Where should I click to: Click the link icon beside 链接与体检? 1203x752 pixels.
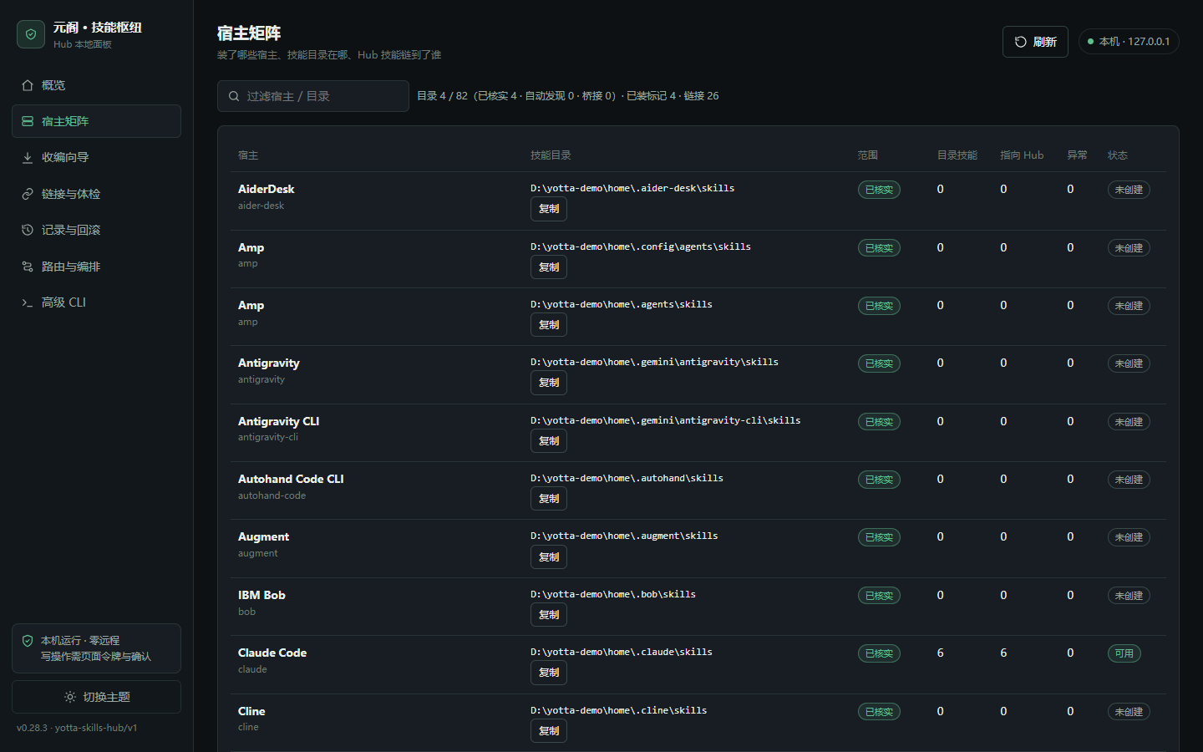28,194
